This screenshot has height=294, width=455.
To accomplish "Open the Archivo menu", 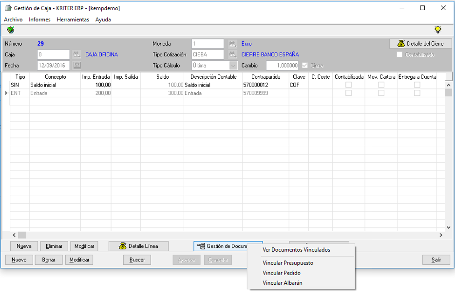I will pyautogui.click(x=13, y=19).
